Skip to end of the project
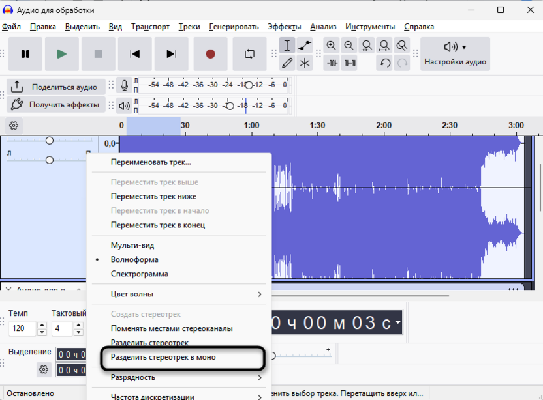This screenshot has width=543, height=400. 172,54
